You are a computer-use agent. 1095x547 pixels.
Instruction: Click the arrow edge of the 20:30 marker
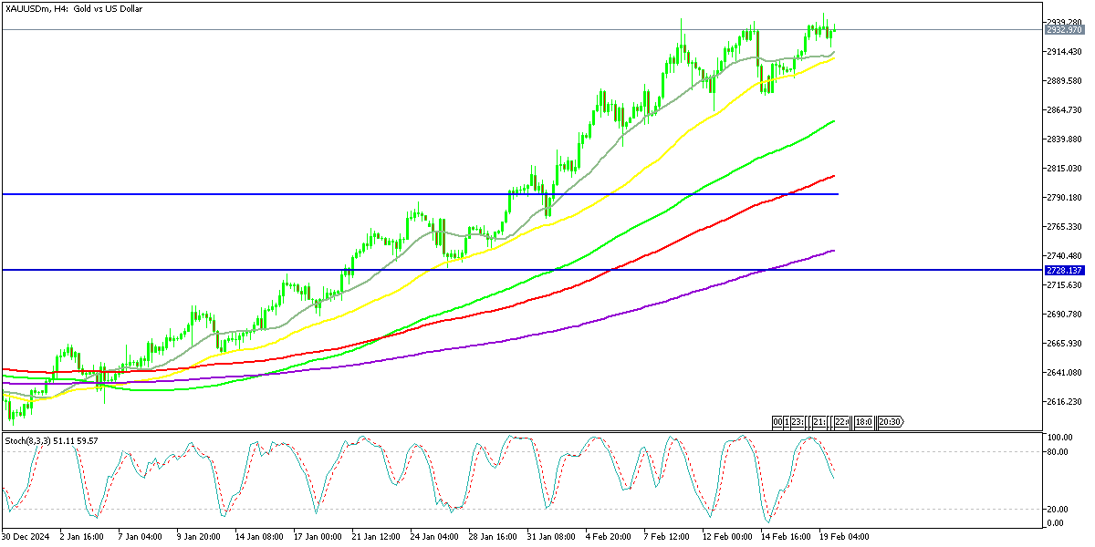(902, 421)
